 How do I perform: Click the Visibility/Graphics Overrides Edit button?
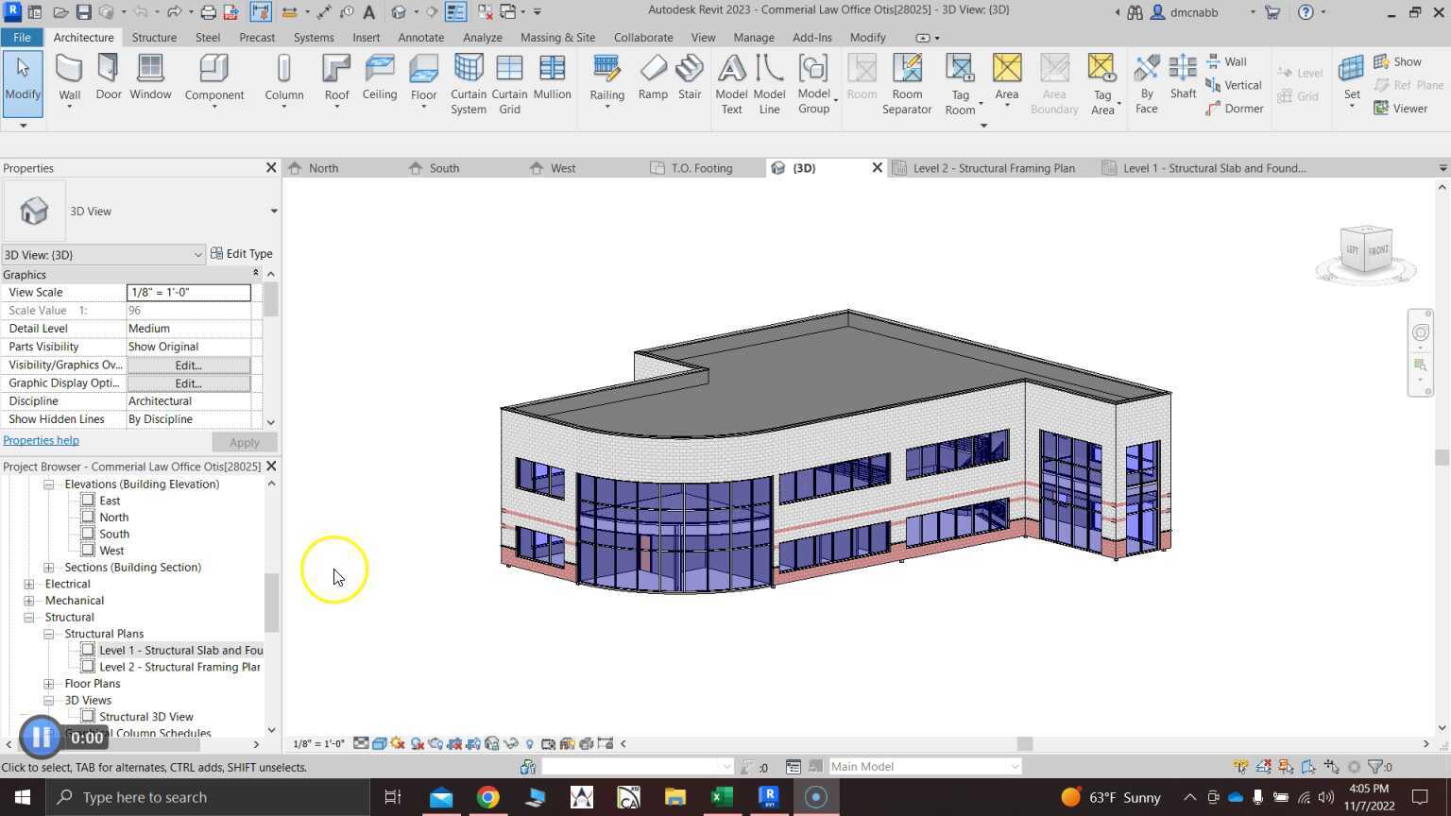coord(188,365)
